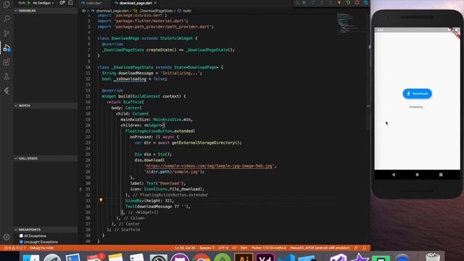Image resolution: width=464 pixels, height=261 pixels.
Task: Click Step Out in debug toolbar
Action: click(x=331, y=3)
